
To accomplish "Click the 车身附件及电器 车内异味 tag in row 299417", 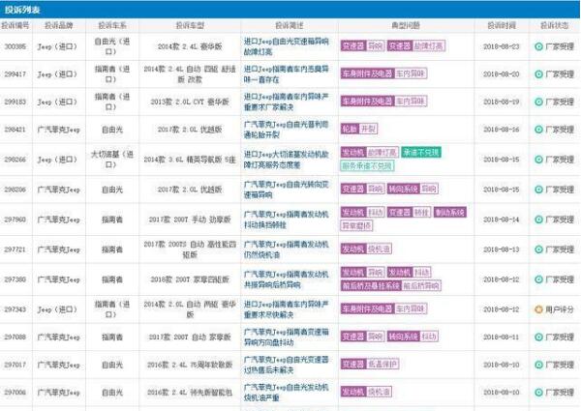I will point(383,73).
